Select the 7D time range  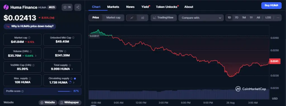click(236, 18)
